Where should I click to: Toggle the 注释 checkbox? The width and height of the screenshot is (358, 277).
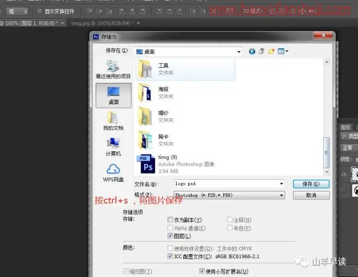click(x=230, y=220)
